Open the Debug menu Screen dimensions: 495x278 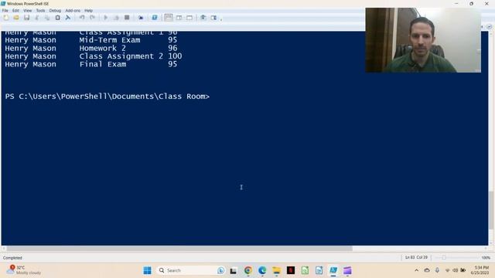tap(55, 10)
